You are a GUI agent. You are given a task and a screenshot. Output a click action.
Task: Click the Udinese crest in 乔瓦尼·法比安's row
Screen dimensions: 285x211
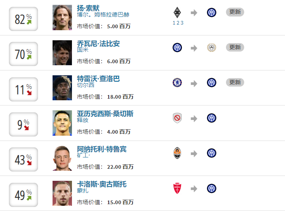tap(211, 48)
